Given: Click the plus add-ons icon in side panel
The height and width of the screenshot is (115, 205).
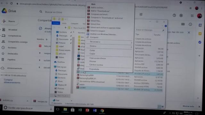Looking at the screenshot, I should click(199, 56).
